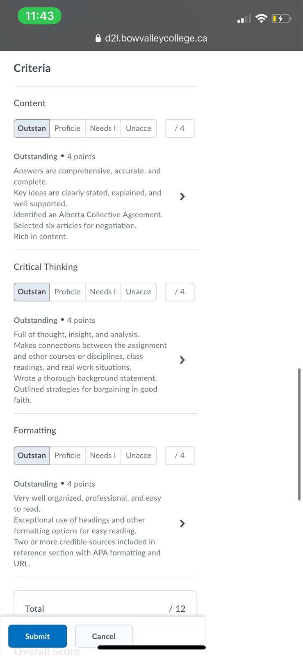The image size is (303, 656).
Task: Cancel the rubric grading
Action: coord(104,636)
